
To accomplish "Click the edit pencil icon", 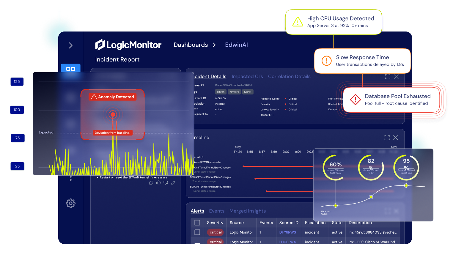I will [x=173, y=183].
